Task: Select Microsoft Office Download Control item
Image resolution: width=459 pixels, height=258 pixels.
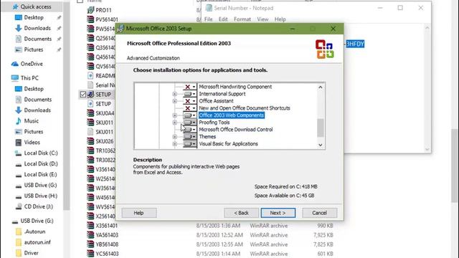Action: (236, 130)
